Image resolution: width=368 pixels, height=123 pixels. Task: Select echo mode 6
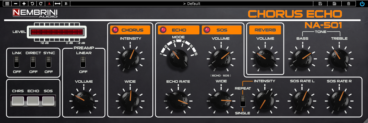pyautogui.click(x=196, y=53)
